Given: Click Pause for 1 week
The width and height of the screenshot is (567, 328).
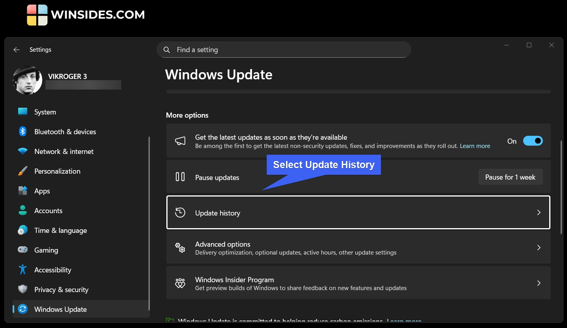Looking at the screenshot, I should coord(510,177).
